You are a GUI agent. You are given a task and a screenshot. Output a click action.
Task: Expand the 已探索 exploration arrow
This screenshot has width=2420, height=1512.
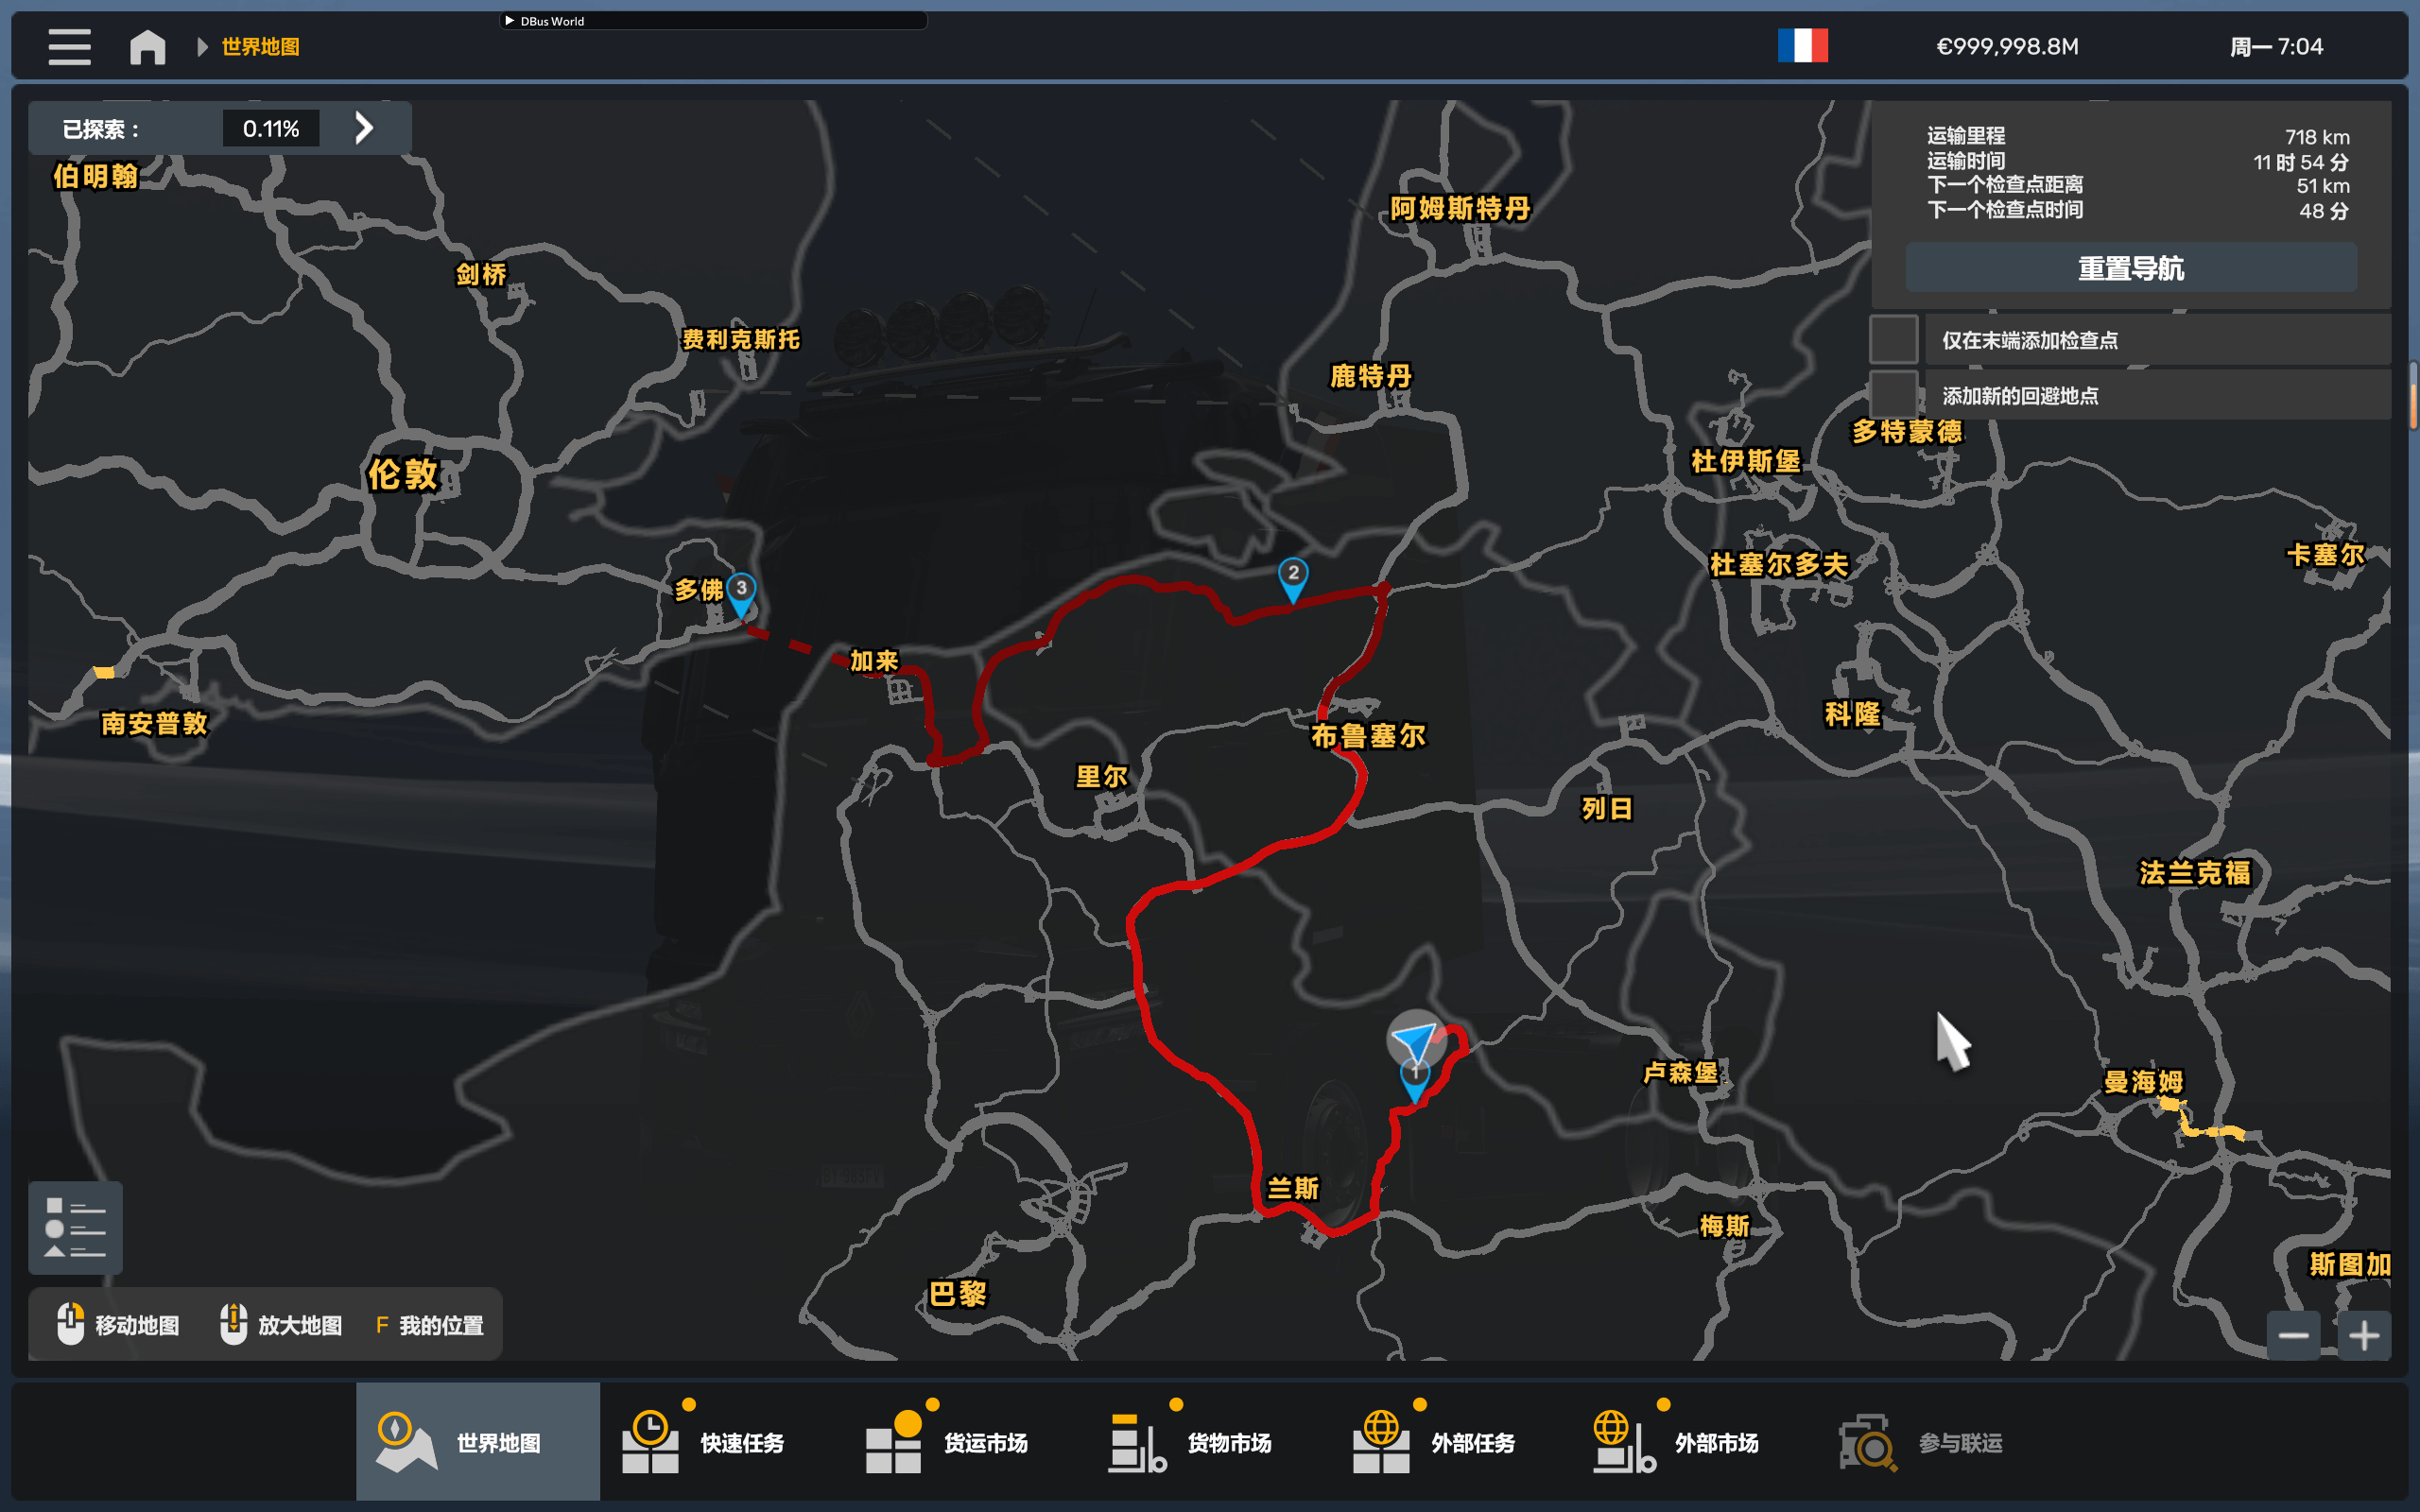tap(364, 128)
